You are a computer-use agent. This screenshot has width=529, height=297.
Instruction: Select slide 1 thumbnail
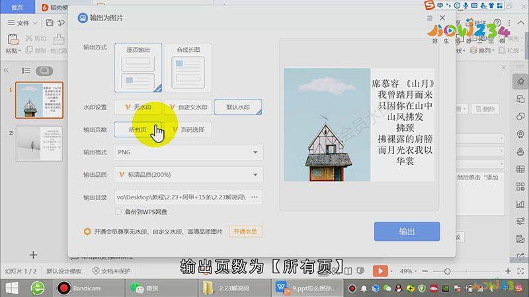click(x=39, y=100)
